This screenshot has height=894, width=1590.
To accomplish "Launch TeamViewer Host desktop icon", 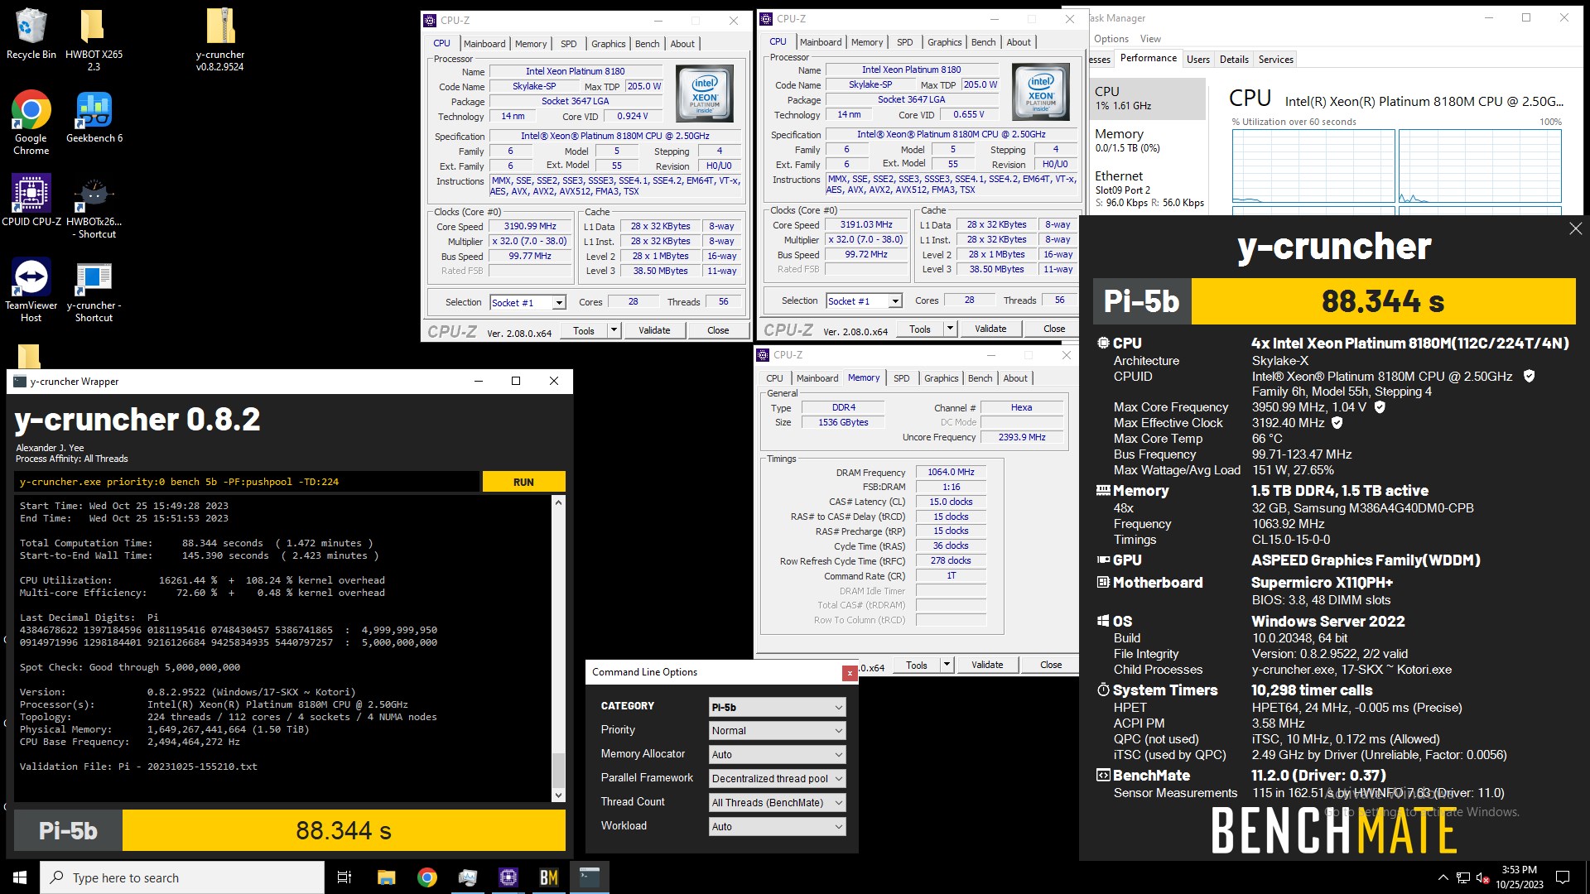I will 31,290.
